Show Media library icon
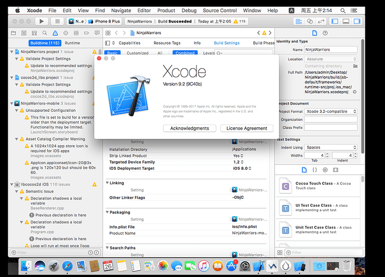 336,170
